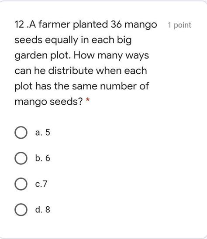Click the word 'mango' in the first line
The image size is (207, 239).
click(x=141, y=25)
